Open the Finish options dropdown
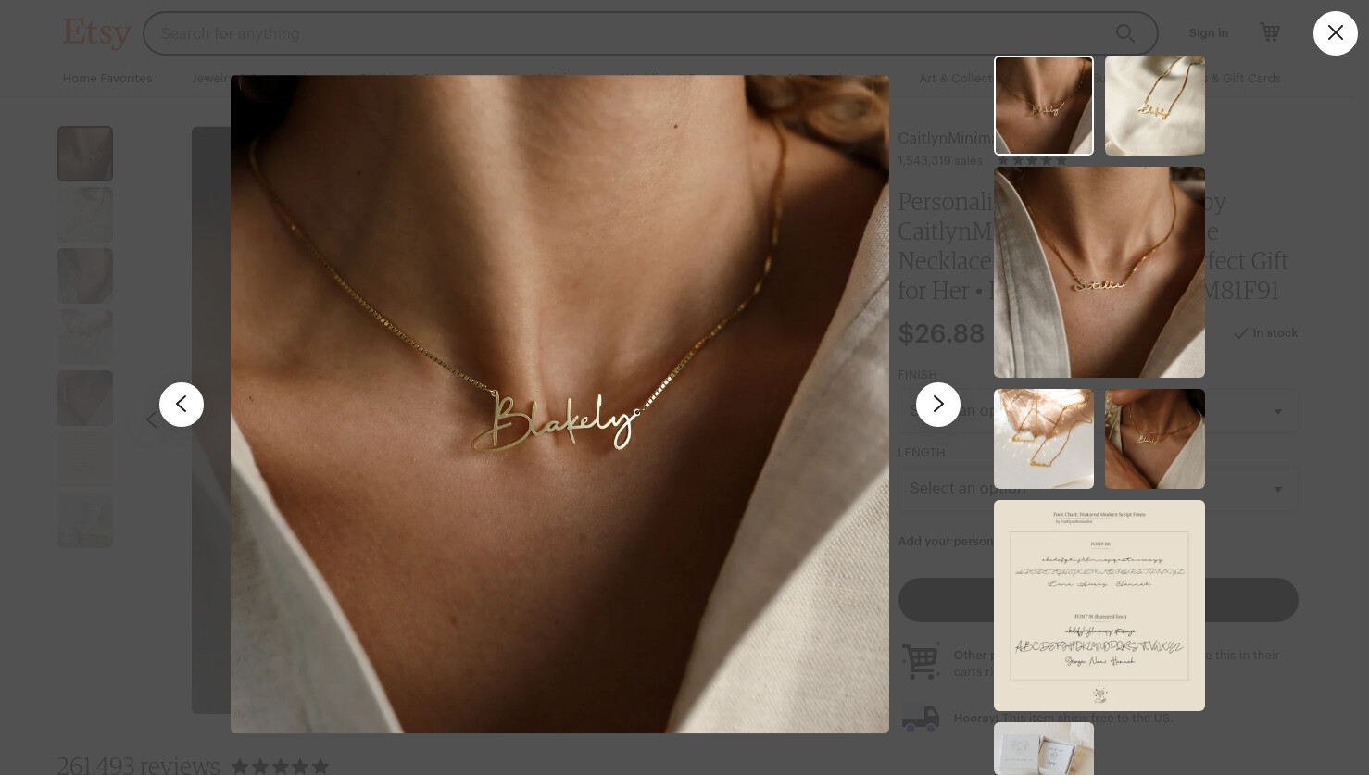Image resolution: width=1369 pixels, height=775 pixels. [x=1098, y=411]
